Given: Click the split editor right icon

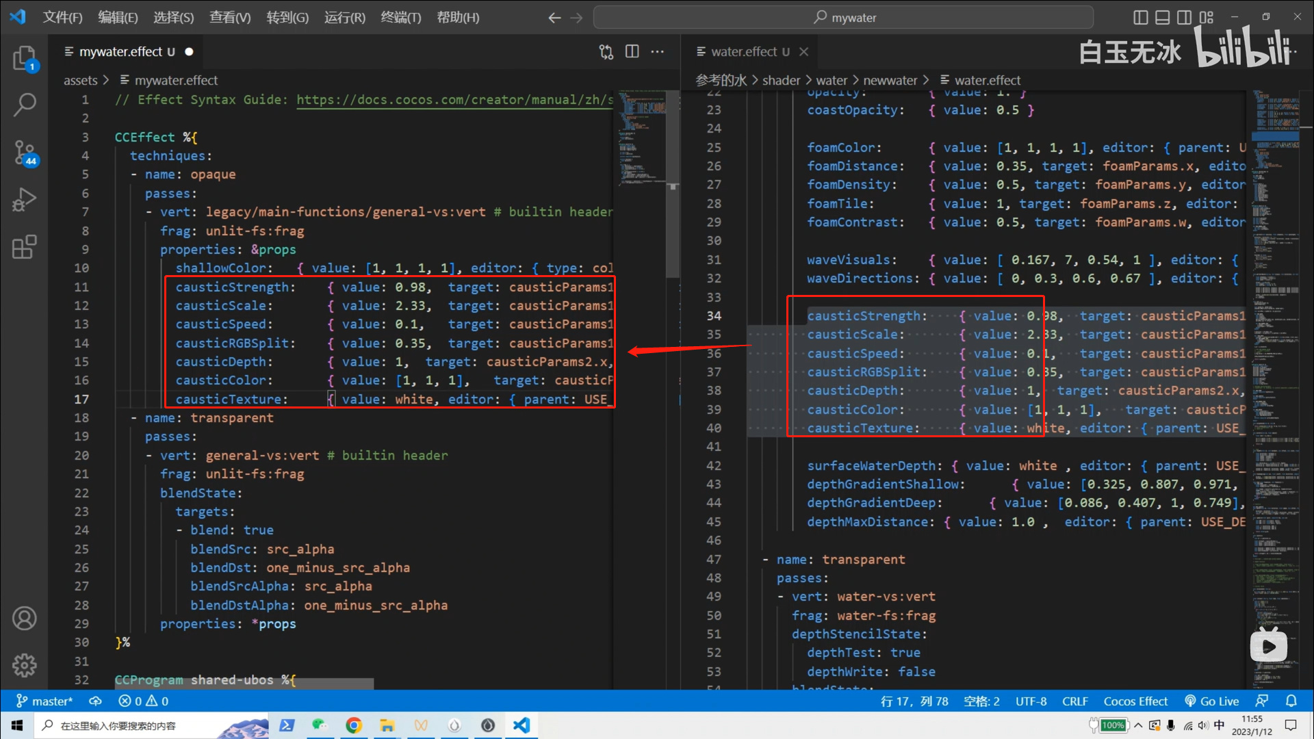Looking at the screenshot, I should tap(632, 51).
